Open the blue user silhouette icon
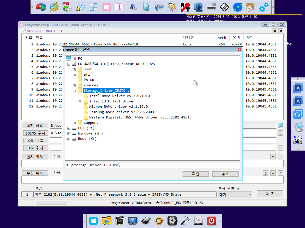The image size is (305, 228). coord(198,7)
